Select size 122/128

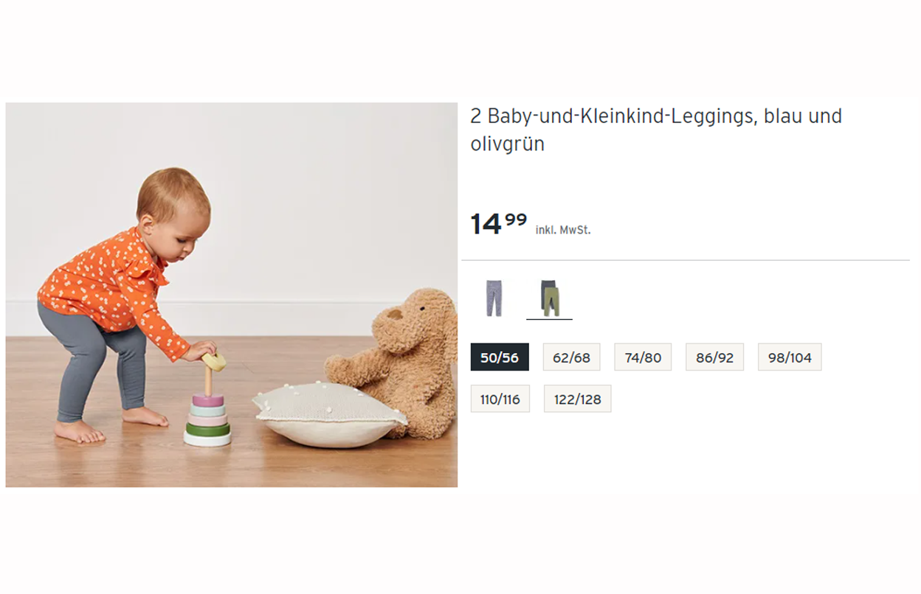(577, 399)
